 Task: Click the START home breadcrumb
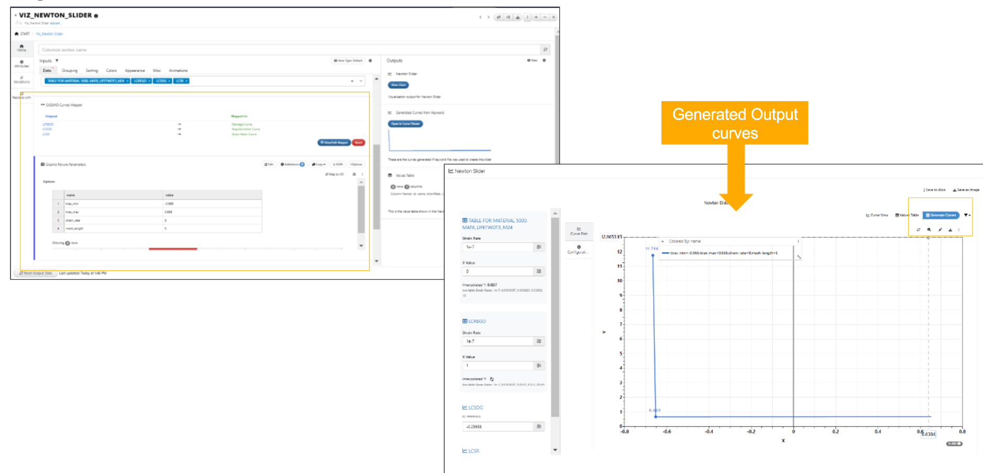pos(23,34)
